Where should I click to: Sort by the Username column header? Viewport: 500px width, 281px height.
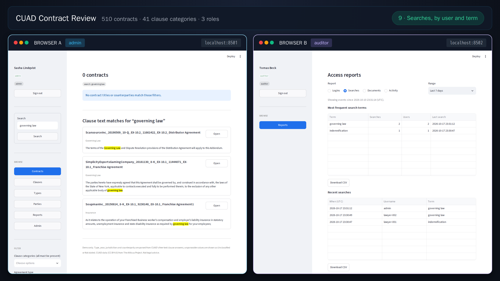pyautogui.click(x=404, y=202)
